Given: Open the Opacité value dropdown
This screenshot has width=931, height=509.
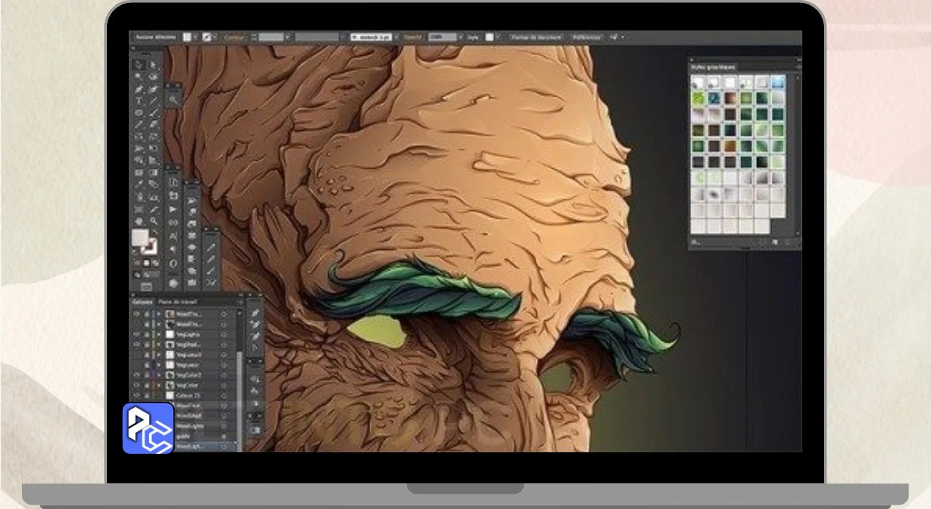Looking at the screenshot, I should [x=460, y=36].
